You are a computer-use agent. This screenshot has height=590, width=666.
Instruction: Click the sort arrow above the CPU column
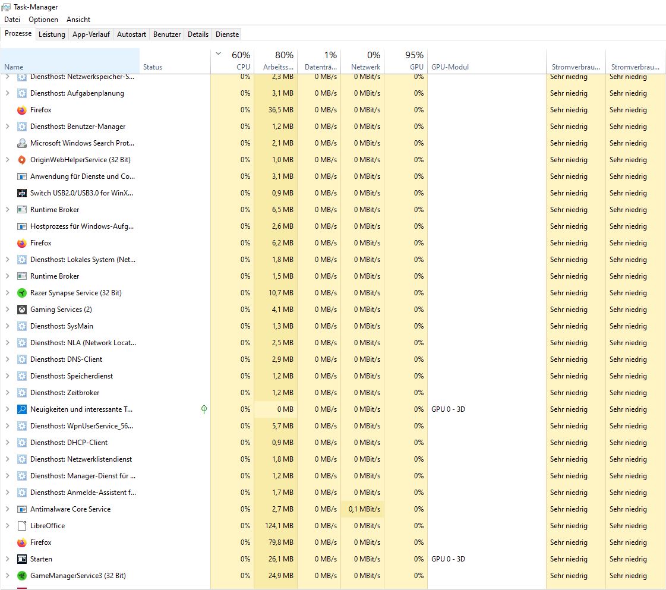pyautogui.click(x=218, y=54)
